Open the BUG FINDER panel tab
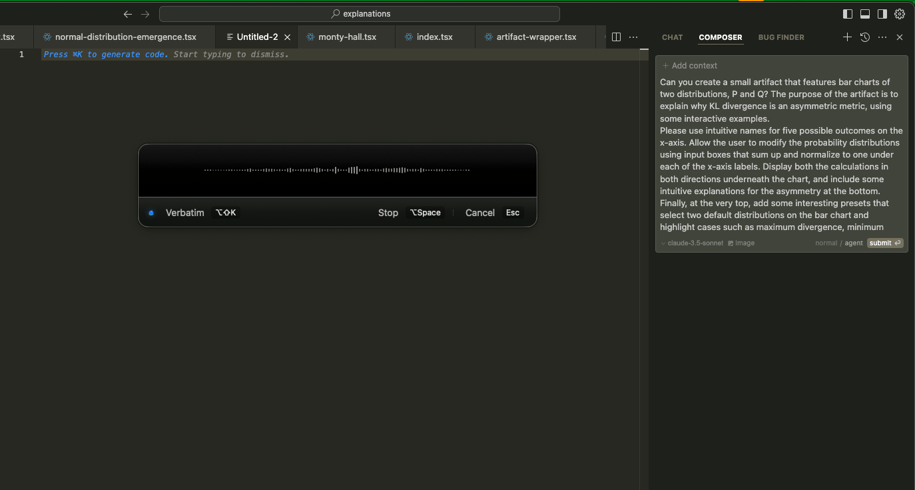Screen dimensions: 915x490 tap(781, 38)
